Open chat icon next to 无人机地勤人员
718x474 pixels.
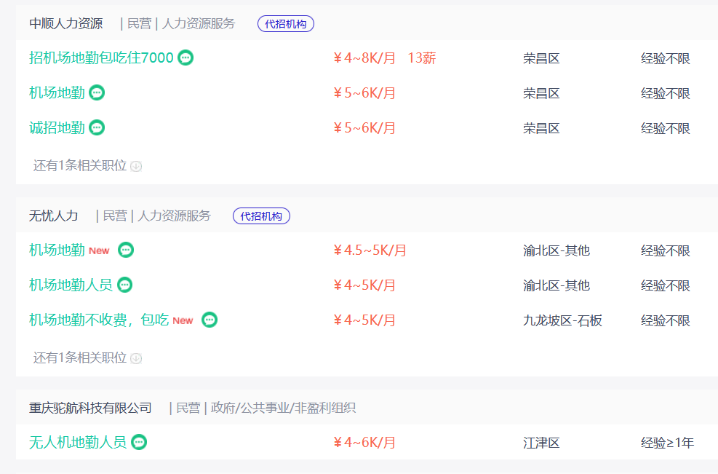click(x=139, y=442)
